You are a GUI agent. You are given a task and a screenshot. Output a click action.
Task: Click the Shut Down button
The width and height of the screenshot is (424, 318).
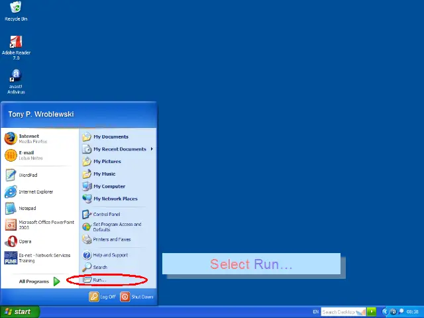(x=137, y=297)
